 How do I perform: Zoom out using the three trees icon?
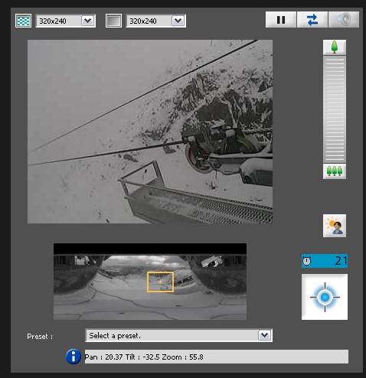coord(335,171)
